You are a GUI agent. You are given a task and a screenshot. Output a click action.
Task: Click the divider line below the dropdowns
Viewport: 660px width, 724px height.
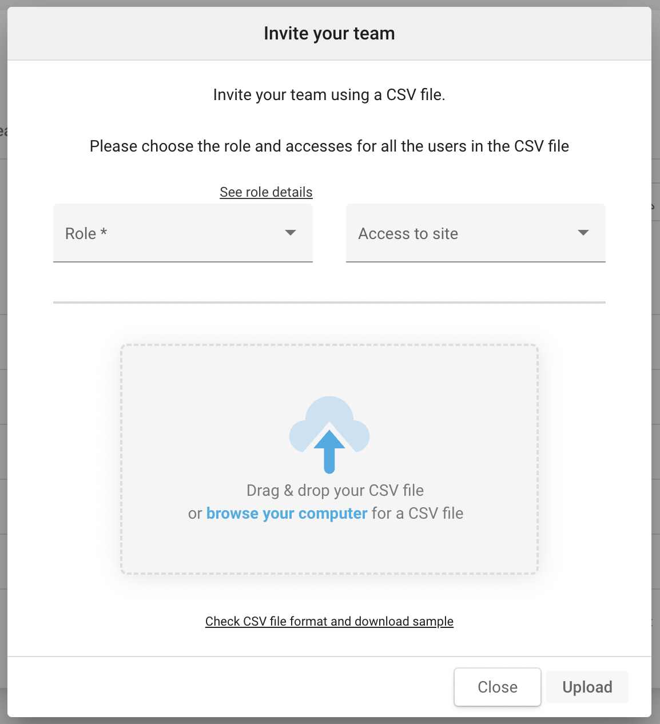pos(329,303)
